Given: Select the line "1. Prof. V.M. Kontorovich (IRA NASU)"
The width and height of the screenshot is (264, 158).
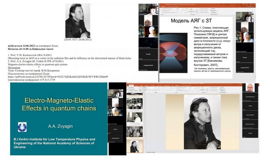Looking at the screenshot, I should click(x=30, y=55).
